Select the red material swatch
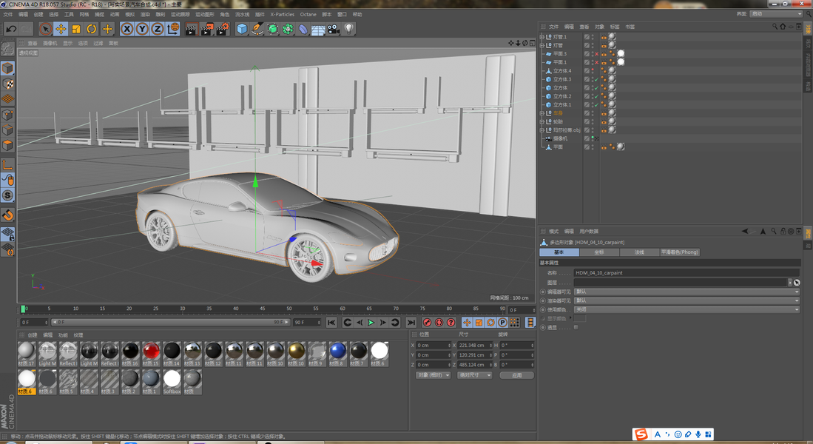This screenshot has width=813, height=444. pos(151,351)
